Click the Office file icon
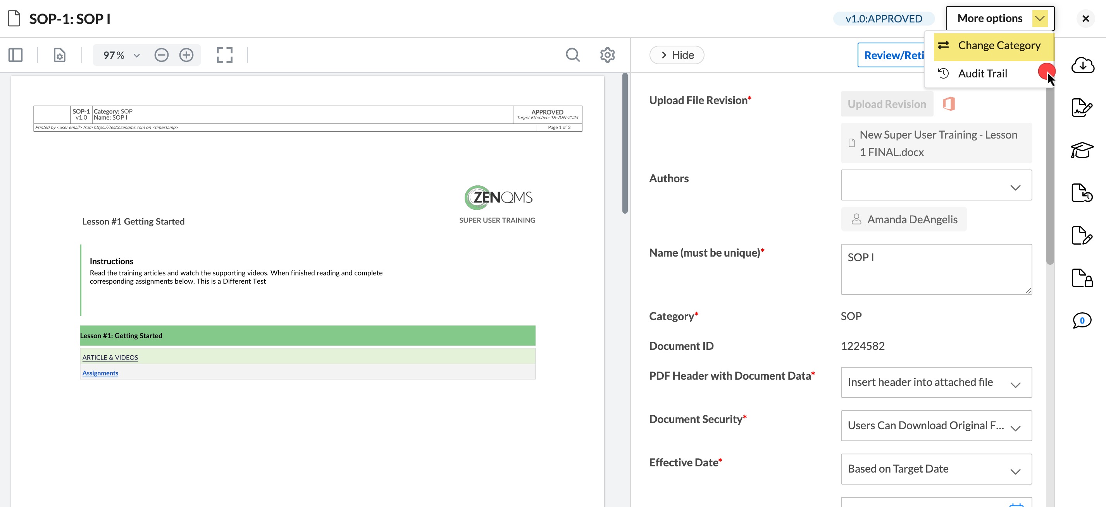The width and height of the screenshot is (1106, 507). (948, 104)
